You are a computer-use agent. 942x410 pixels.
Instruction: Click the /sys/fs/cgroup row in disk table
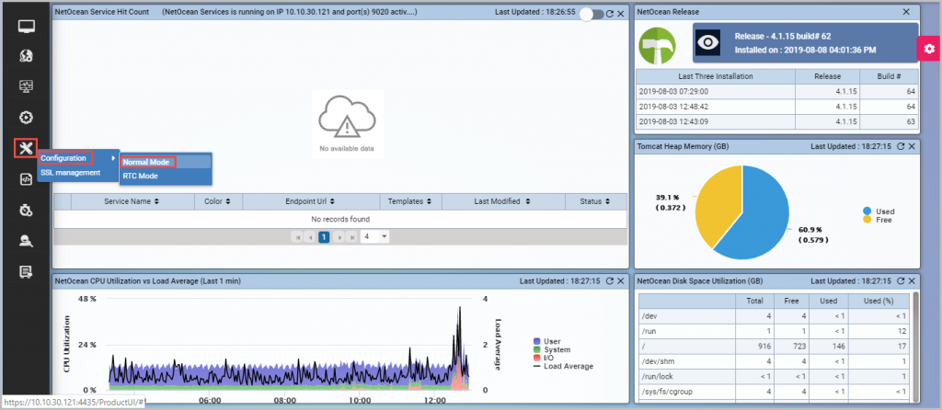775,392
